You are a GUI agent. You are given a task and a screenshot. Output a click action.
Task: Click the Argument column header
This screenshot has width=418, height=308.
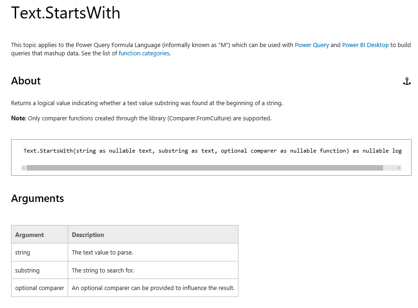29,235
